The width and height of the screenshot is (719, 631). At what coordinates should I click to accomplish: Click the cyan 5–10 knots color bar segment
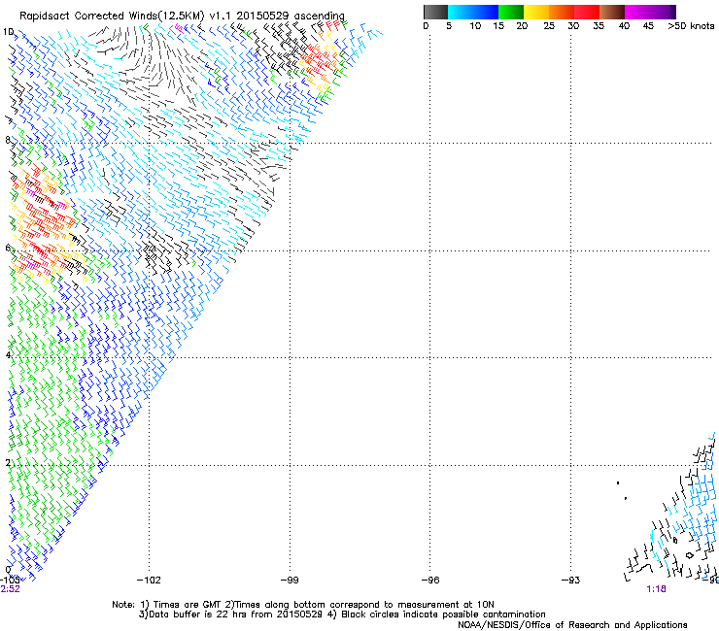click(461, 12)
